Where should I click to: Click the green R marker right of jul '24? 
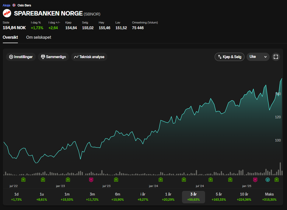pyautogui.click(x=211, y=180)
